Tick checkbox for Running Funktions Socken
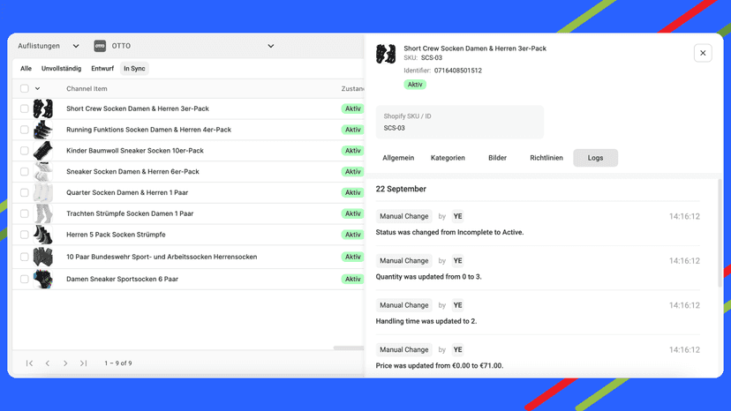This screenshot has height=411, width=731. point(24,130)
